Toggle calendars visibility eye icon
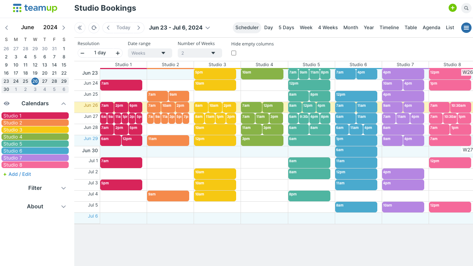Image resolution: width=473 pixels, height=266 pixels. click(7, 103)
